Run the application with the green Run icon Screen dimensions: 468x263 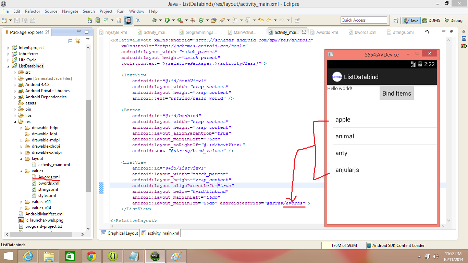tap(167, 21)
